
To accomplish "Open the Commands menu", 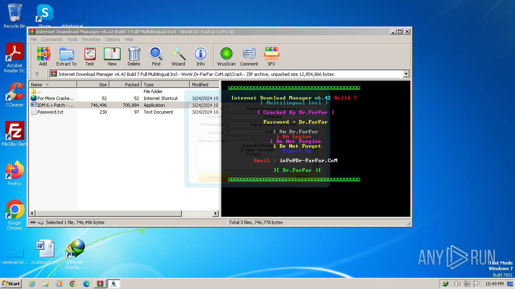I will point(52,39).
